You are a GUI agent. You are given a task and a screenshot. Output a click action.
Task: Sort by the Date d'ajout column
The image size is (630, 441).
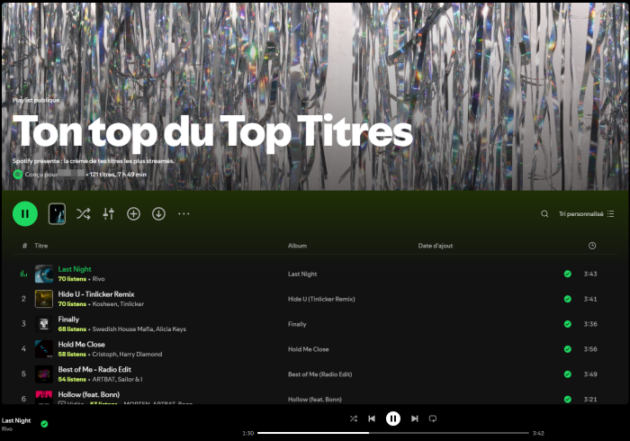pyautogui.click(x=435, y=246)
